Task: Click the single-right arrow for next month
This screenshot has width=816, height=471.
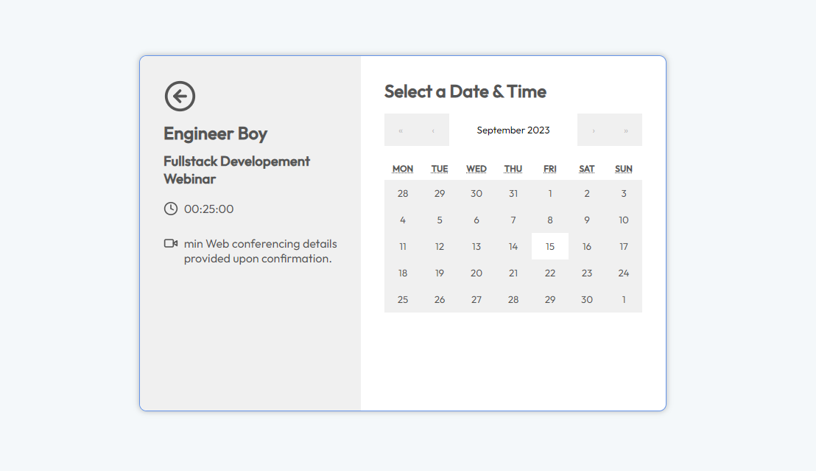Action: click(x=593, y=130)
